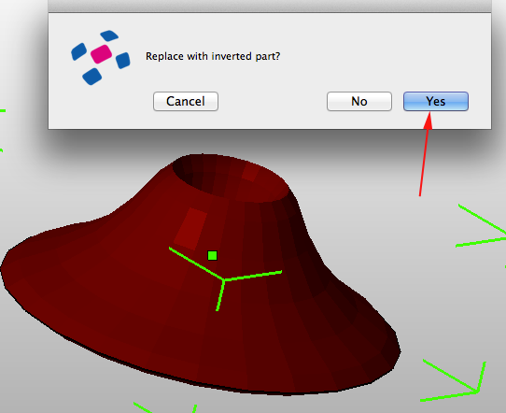The image size is (506, 413).
Task: Click inside the top opening of part
Action: 226,178
